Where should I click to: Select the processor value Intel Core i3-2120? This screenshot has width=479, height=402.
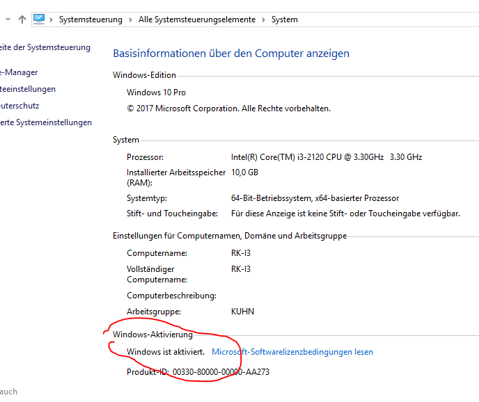[327, 157]
